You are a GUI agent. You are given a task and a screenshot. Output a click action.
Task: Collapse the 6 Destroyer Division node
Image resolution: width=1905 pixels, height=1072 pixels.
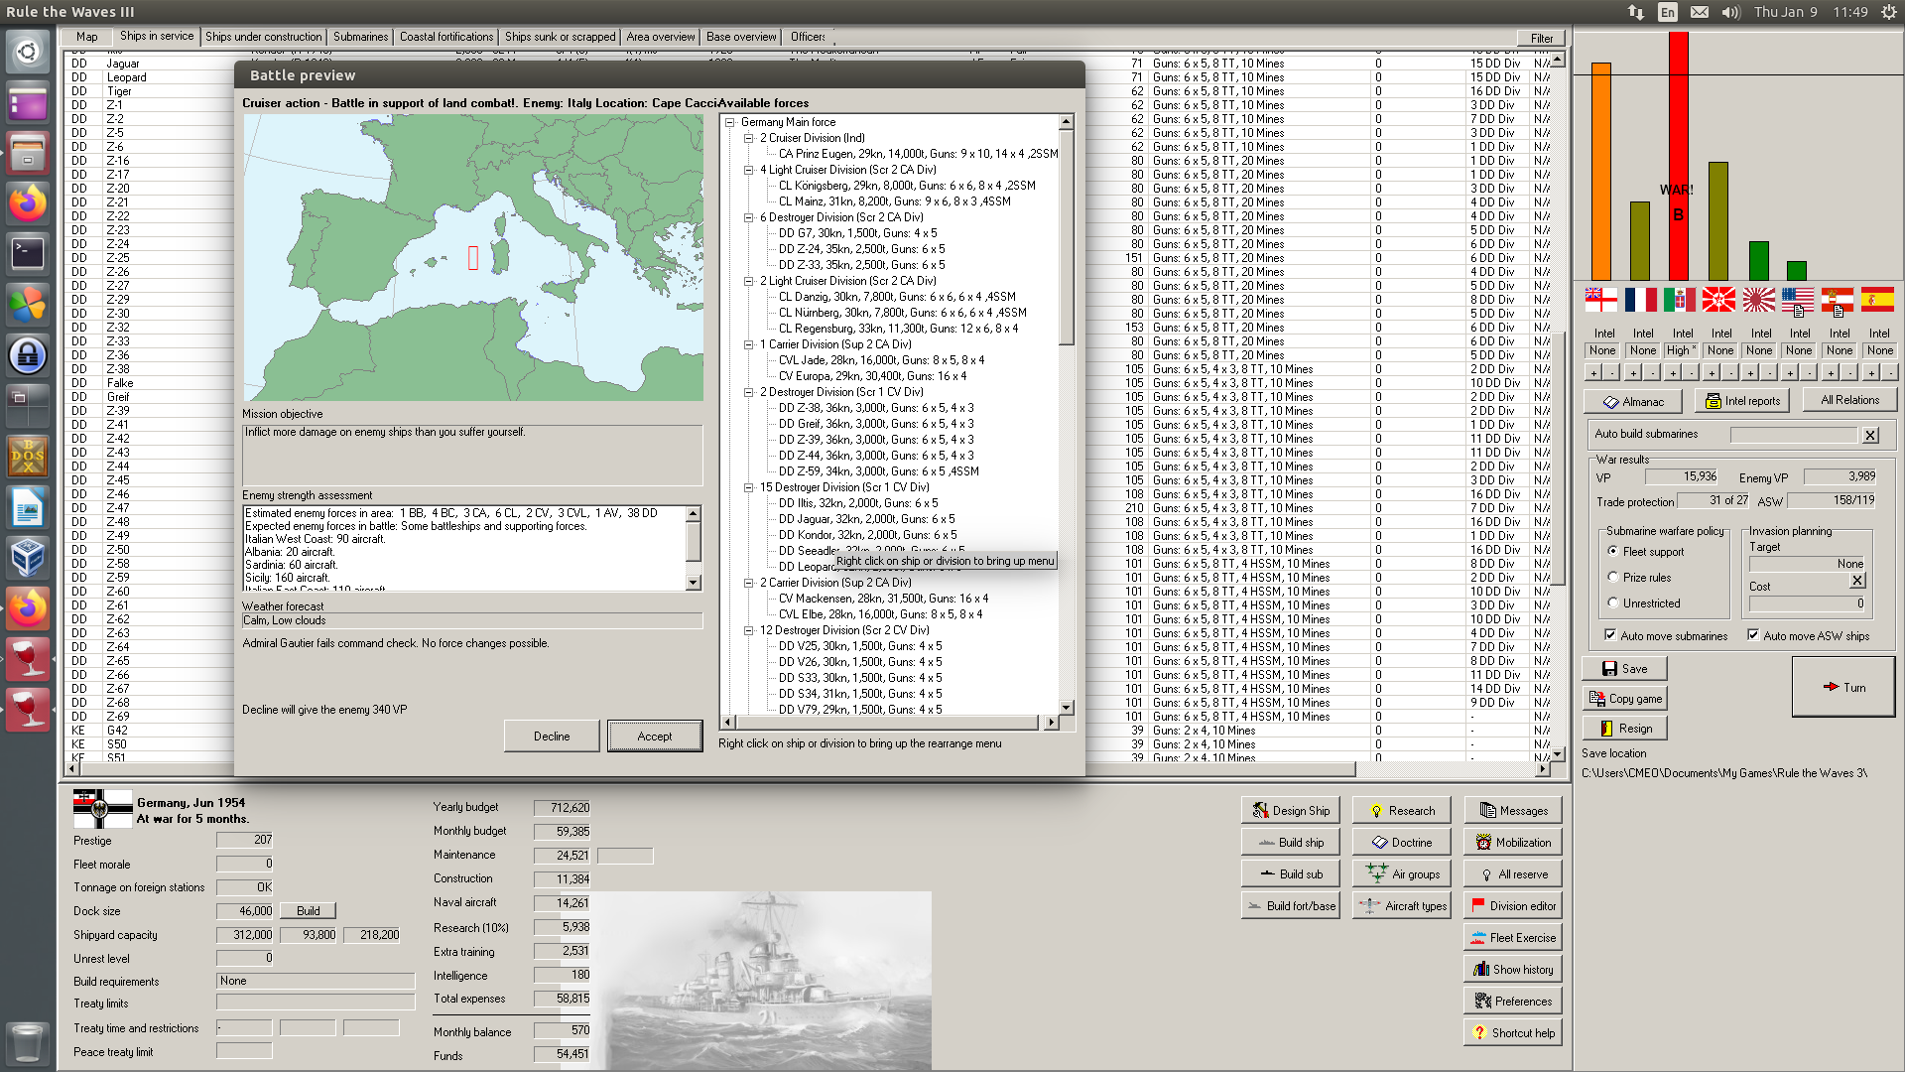pyautogui.click(x=749, y=217)
